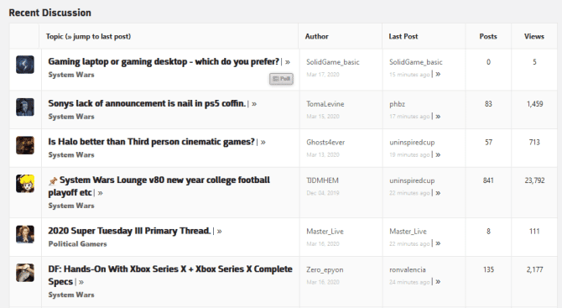Jump arrow after 2020 Super Tuesday III title
Image resolution: width=562 pixels, height=308 pixels.
220,232
